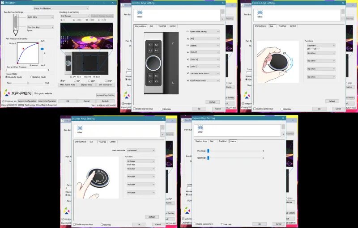Open the 'Right Click' pen button dropdown
This screenshot has height=228, width=358.
point(40,17)
